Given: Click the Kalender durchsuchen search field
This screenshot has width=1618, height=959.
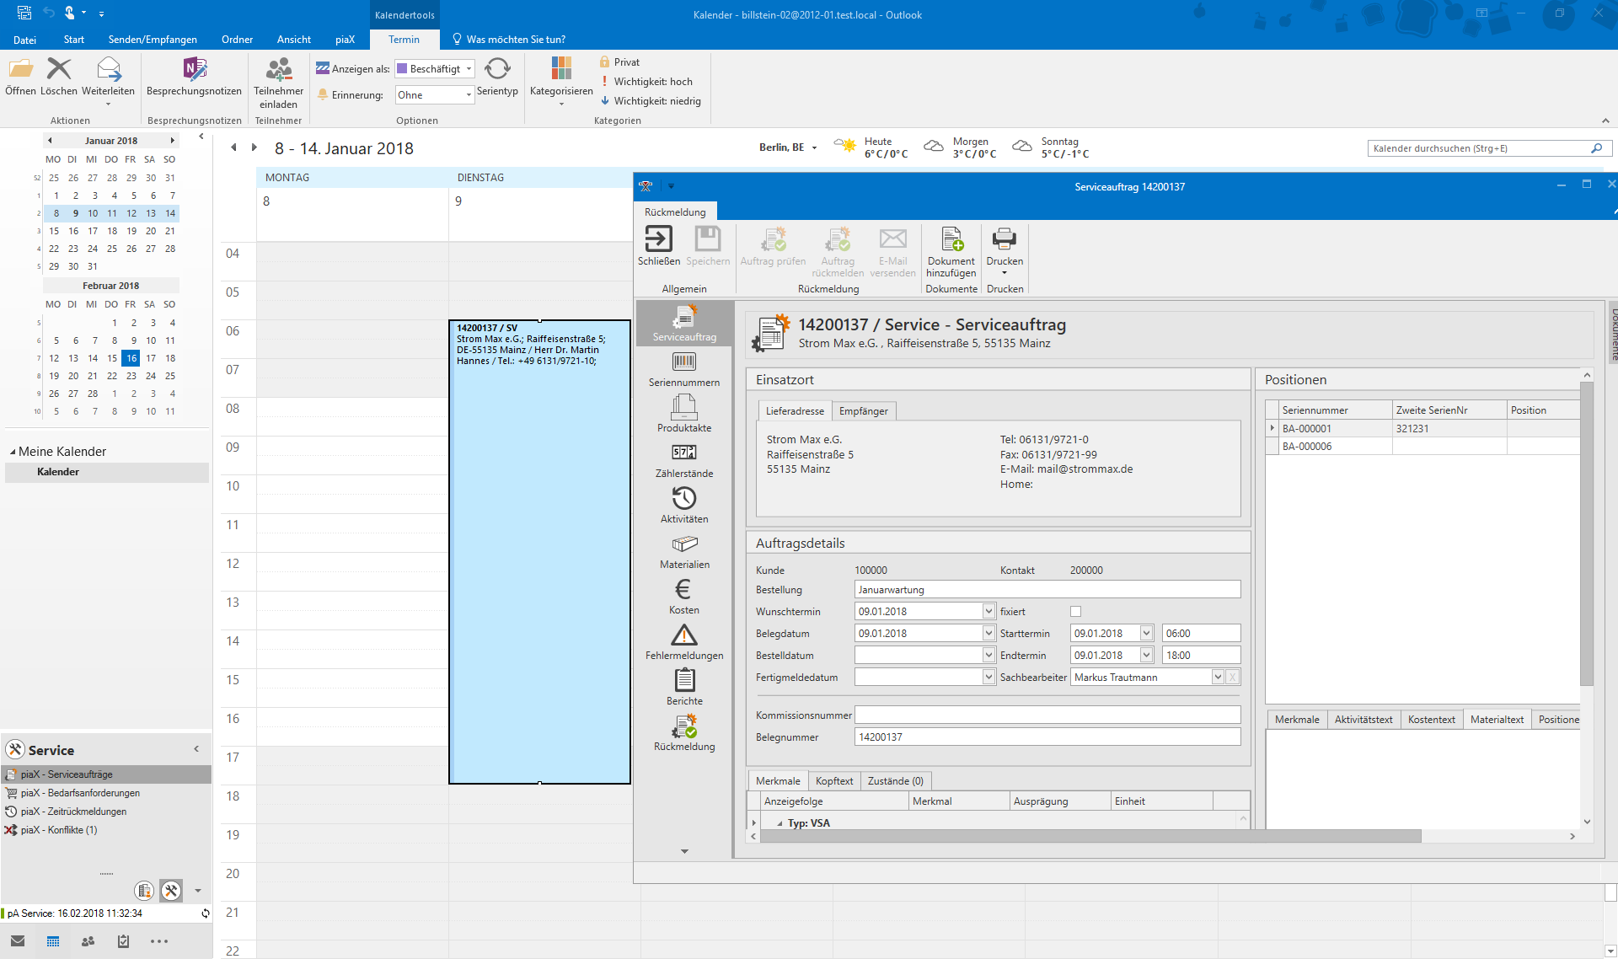Looking at the screenshot, I should (1479, 148).
